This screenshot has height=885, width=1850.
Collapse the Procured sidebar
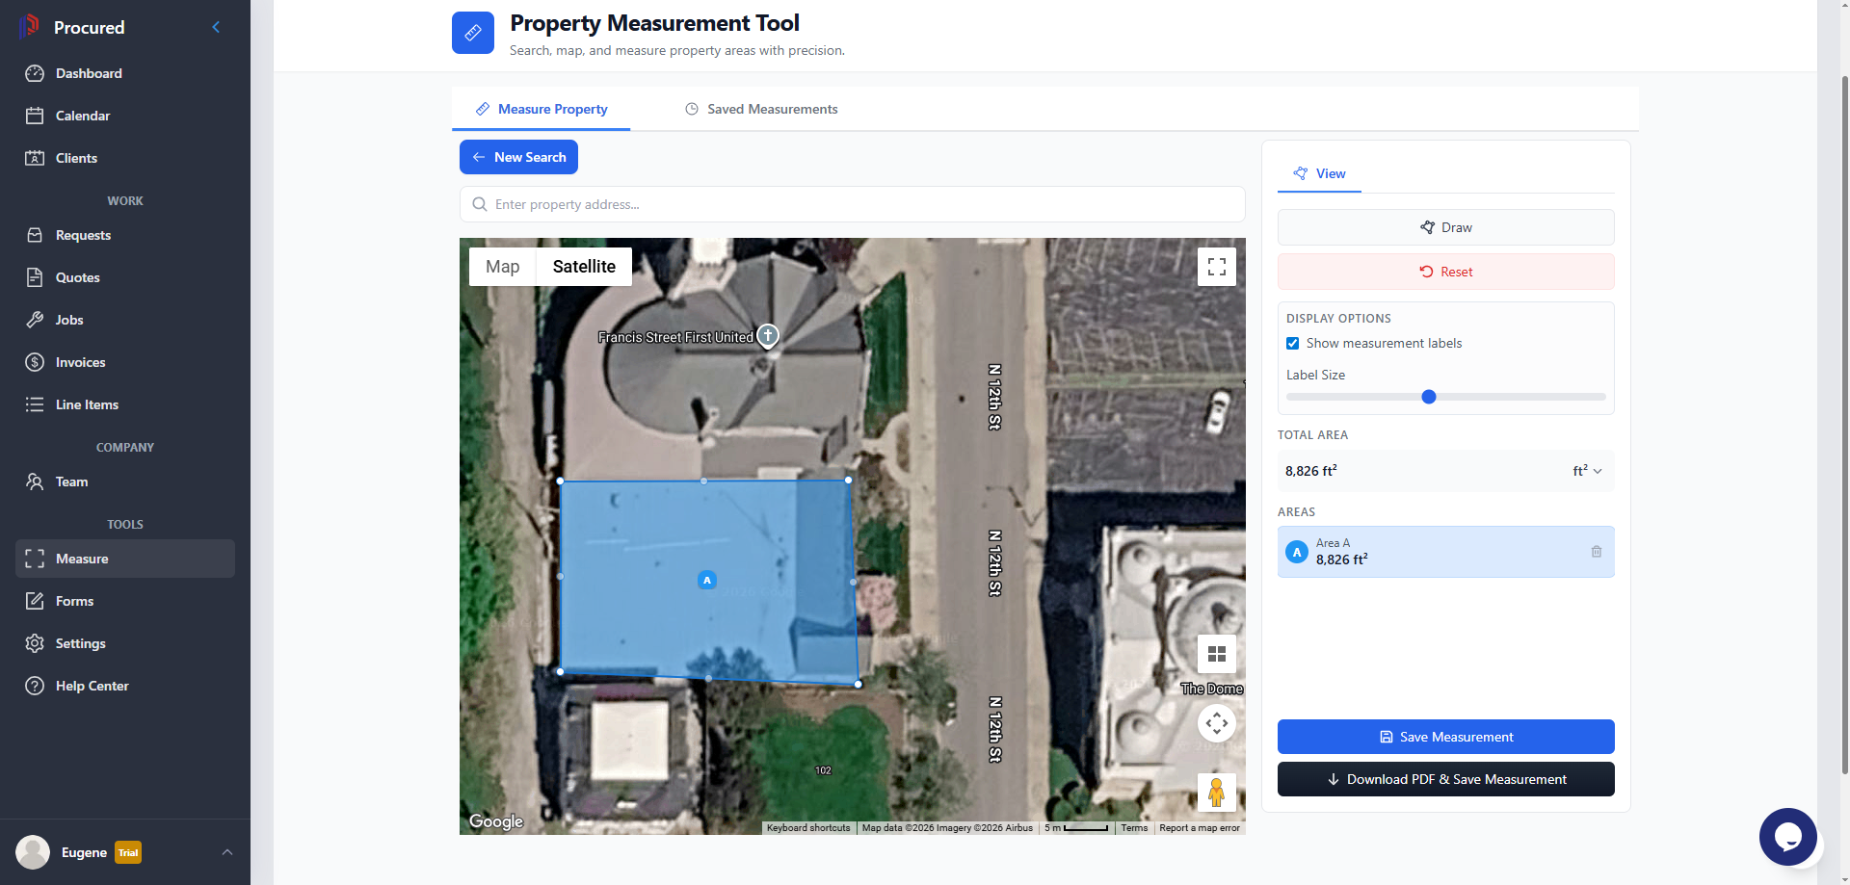coord(216,27)
